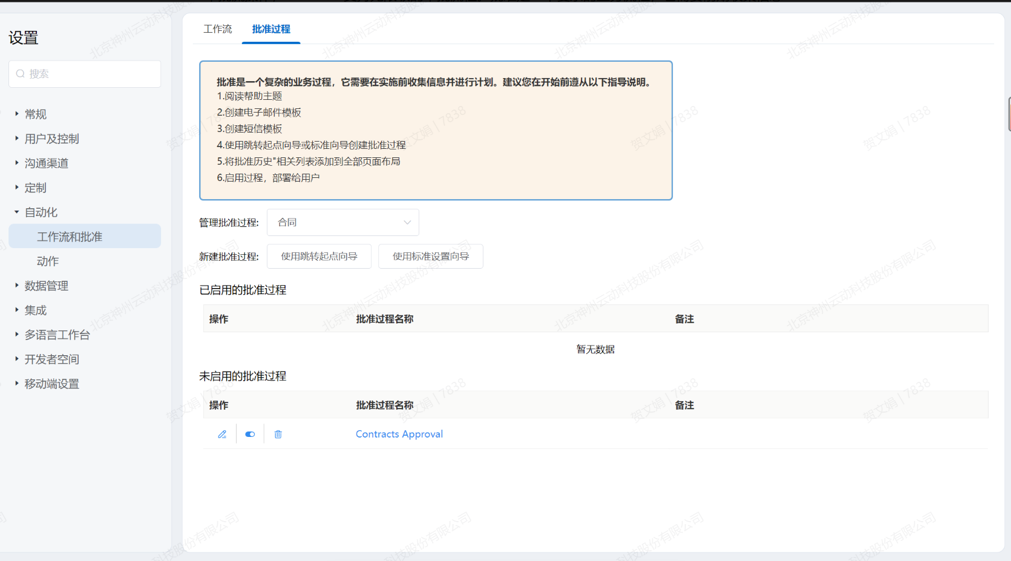Image resolution: width=1011 pixels, height=561 pixels.
Task: Collapse the 自动化 section
Action: 41,212
